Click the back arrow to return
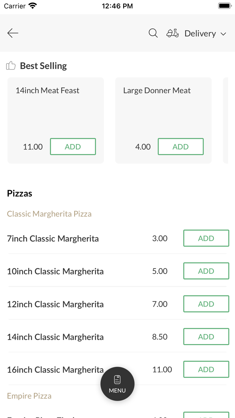Screen dimensions: 235x418 pos(12,33)
